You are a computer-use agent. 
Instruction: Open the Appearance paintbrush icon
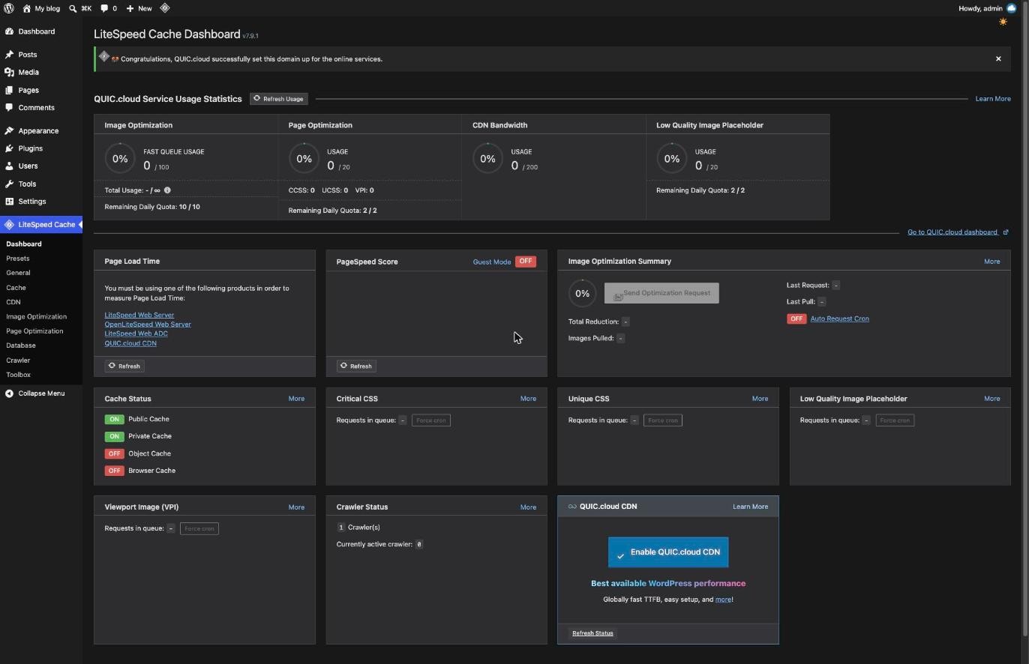pos(9,130)
